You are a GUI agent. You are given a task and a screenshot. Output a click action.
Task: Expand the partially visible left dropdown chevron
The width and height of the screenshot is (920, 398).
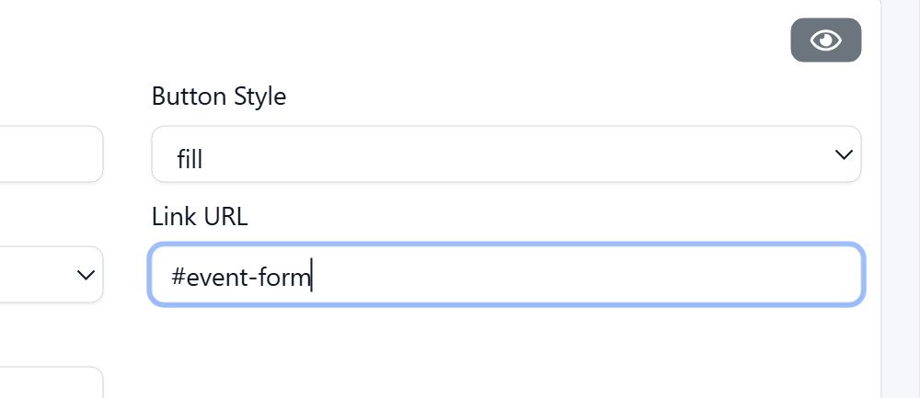click(x=86, y=275)
